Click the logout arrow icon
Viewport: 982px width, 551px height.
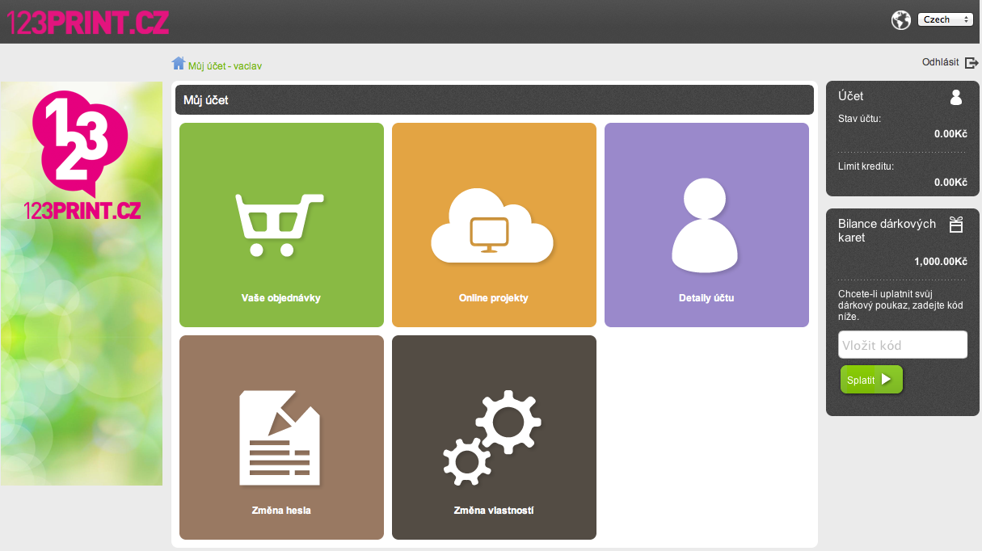click(x=971, y=63)
